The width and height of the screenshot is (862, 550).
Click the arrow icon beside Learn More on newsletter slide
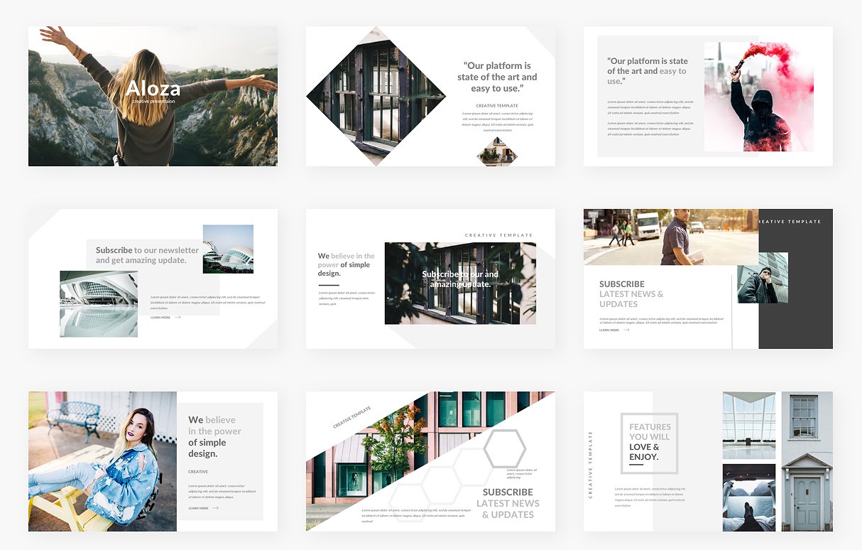point(177,318)
